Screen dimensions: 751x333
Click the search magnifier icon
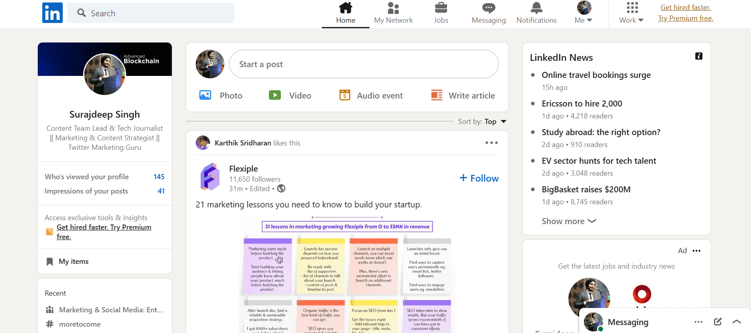click(x=82, y=13)
